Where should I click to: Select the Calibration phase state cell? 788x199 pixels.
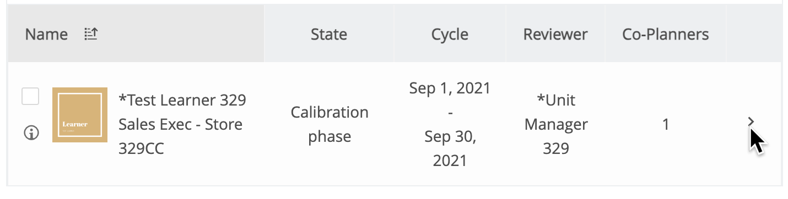(330, 124)
